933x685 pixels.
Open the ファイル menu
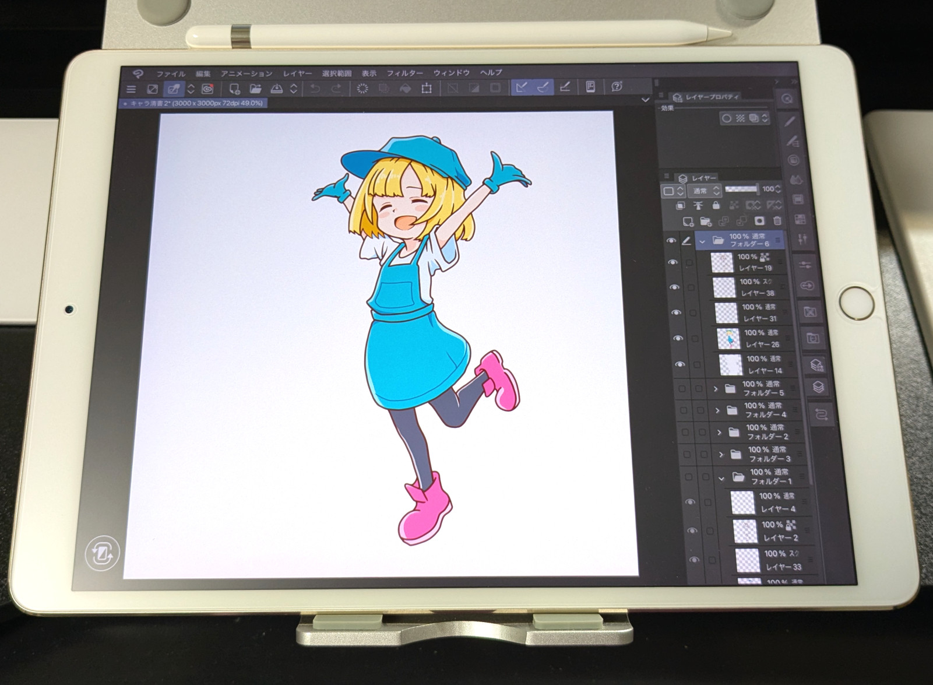(x=171, y=74)
